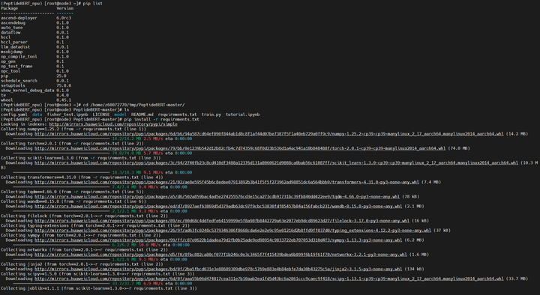Image resolution: width=540 pixels, height=295 pixels.
Task: Open the typing_extensions-4.12.2 wheel link
Action: [x=232, y=231]
